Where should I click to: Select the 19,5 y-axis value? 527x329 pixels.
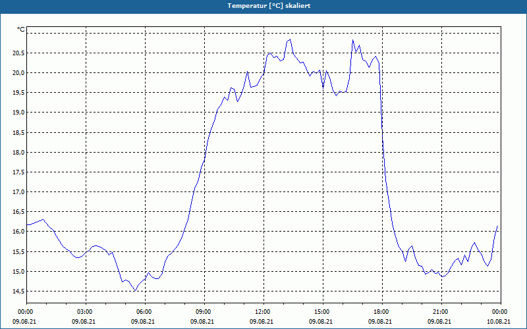pos(19,93)
